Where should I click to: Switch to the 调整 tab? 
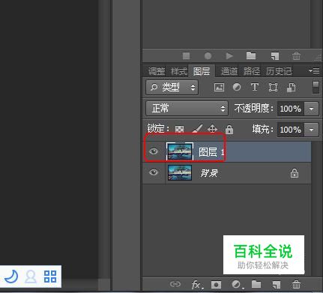click(x=157, y=71)
